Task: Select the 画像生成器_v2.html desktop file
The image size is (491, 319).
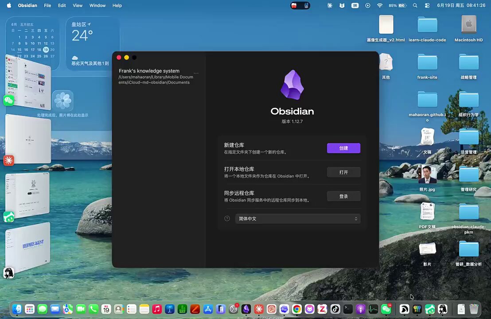Action: coord(386,24)
